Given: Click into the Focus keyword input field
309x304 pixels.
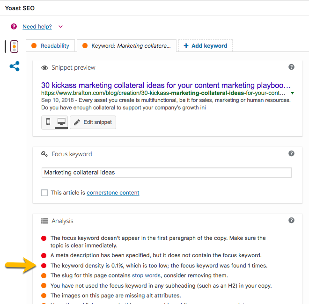Looking at the screenshot, I should [x=166, y=173].
